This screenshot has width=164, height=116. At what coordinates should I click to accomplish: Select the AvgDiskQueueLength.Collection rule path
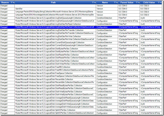coord(55,18)
